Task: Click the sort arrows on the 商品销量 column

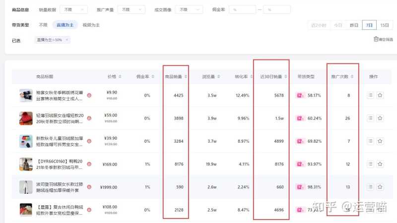Action: click(x=185, y=77)
